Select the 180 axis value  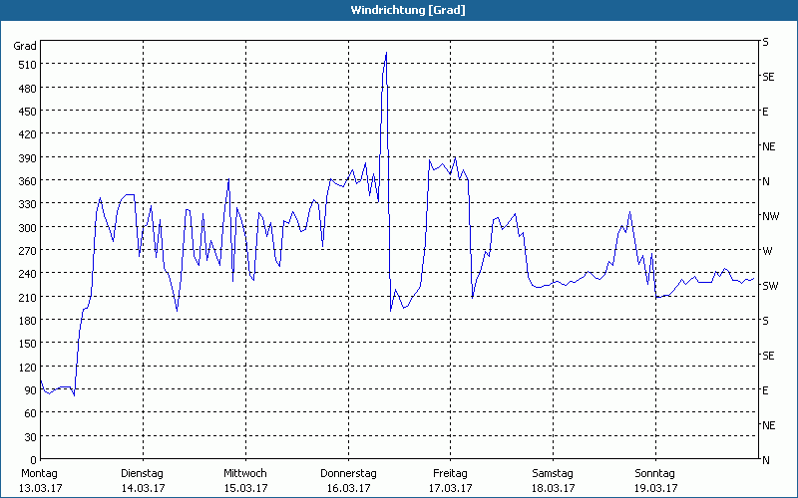[28, 321]
